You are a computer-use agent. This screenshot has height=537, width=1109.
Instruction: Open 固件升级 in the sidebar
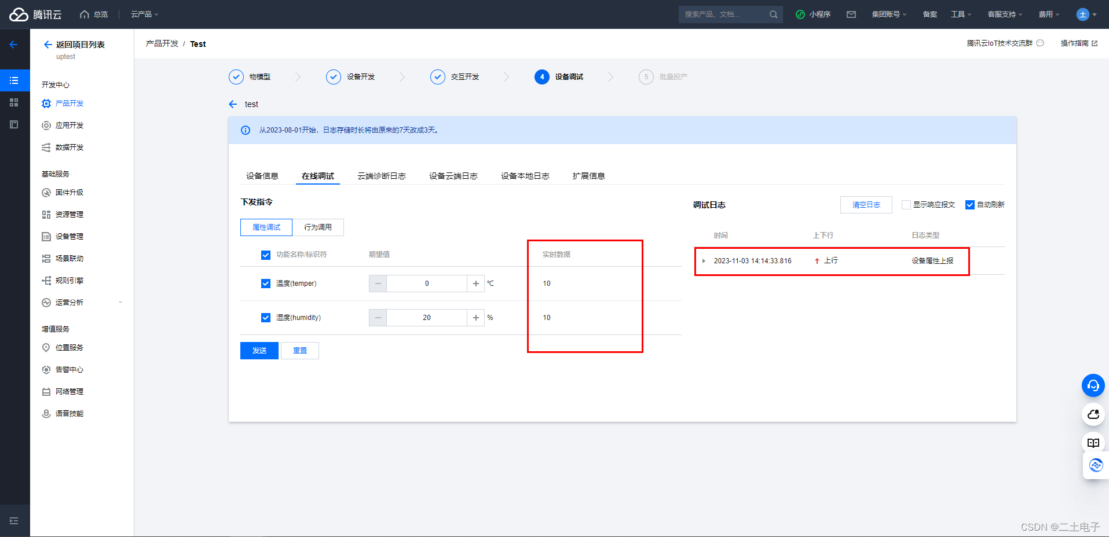tap(69, 193)
